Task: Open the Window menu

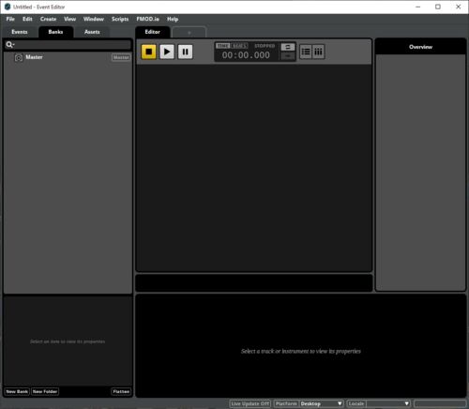Action: tap(94, 19)
